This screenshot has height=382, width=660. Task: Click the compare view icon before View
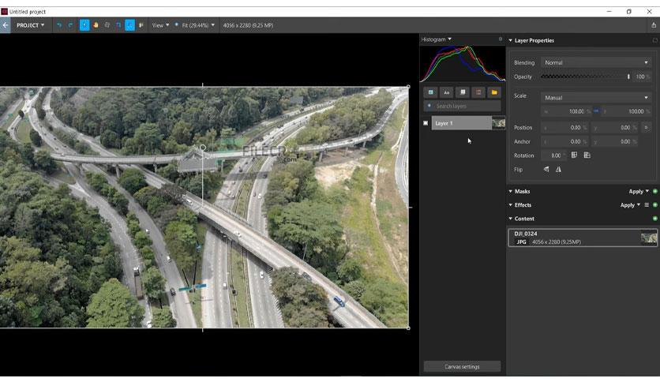[x=141, y=25]
